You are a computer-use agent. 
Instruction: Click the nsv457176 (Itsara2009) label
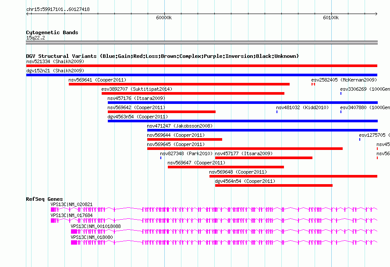[136, 98]
